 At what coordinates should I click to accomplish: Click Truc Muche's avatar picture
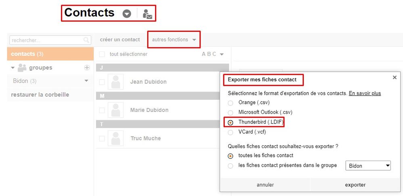[x=116, y=138]
